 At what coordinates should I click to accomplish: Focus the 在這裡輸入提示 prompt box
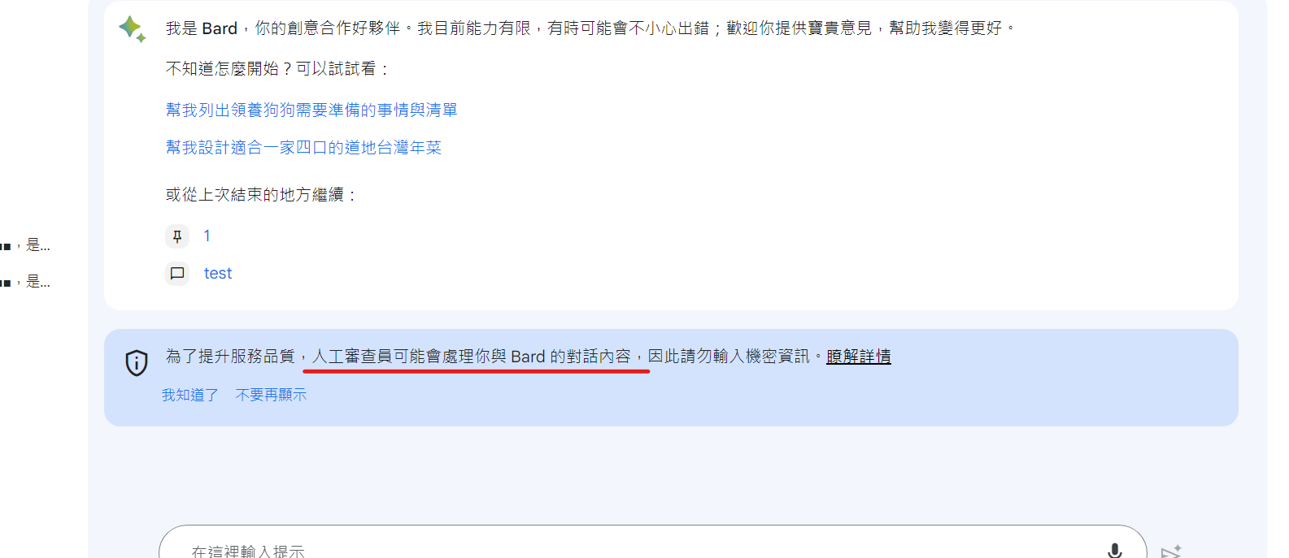(634, 548)
